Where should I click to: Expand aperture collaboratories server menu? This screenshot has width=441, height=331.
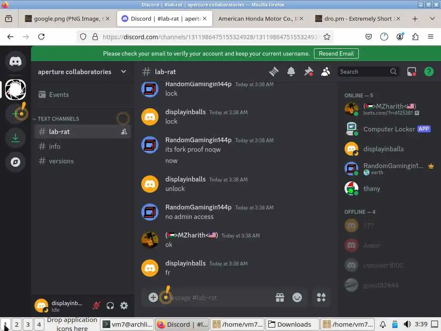coord(124,72)
